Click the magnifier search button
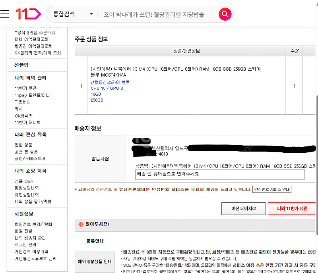This screenshot has height=273, width=318. pos(225,14)
